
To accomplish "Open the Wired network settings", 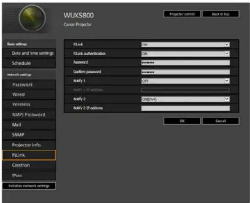I will tap(29, 95).
